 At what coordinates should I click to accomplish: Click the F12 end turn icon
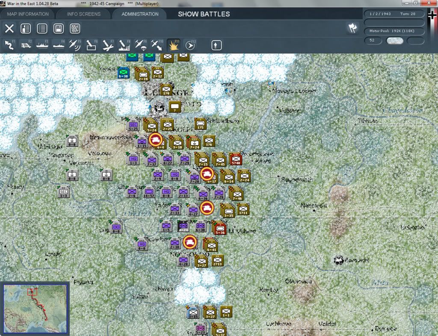pyautogui.click(x=190, y=45)
